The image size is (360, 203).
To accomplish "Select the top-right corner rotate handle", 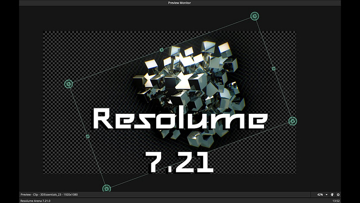I will coord(254,16).
